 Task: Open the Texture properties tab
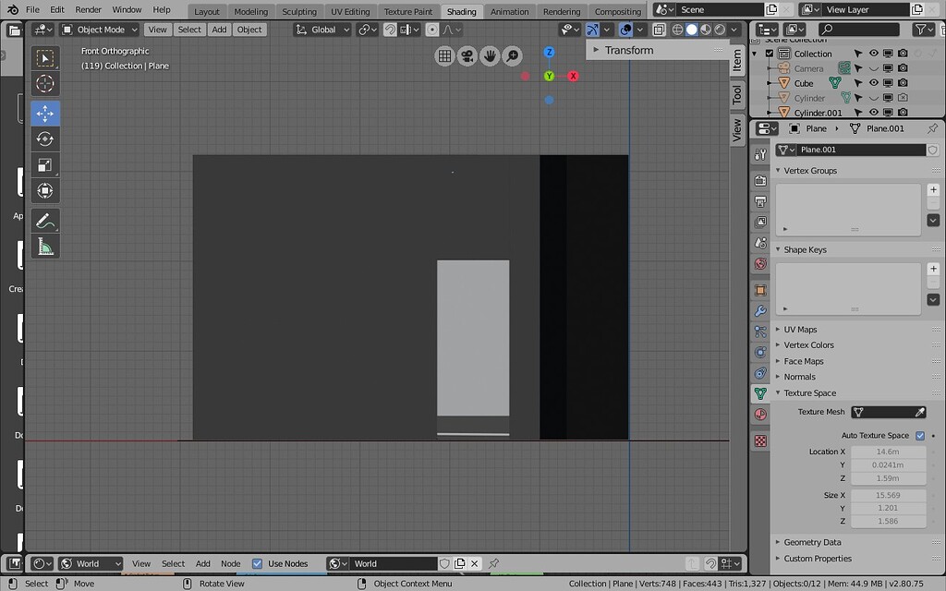pyautogui.click(x=760, y=440)
